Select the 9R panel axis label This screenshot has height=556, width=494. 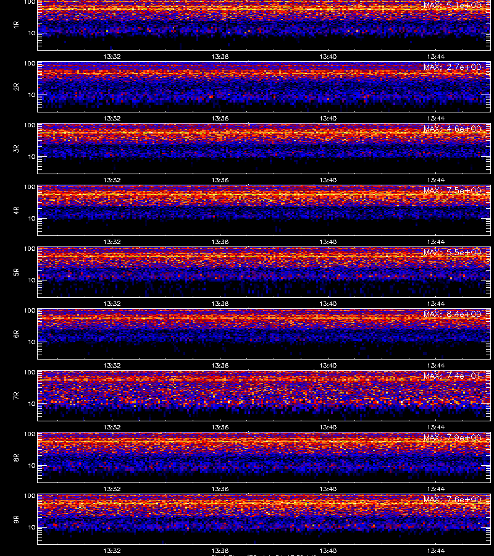[x=16, y=519]
